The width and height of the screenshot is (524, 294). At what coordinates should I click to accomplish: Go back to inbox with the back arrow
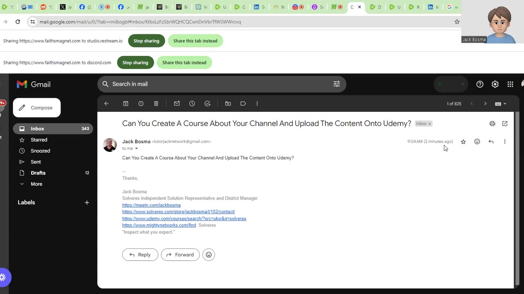point(106,104)
